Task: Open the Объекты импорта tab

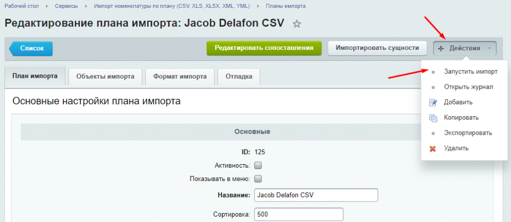Action: [105, 77]
